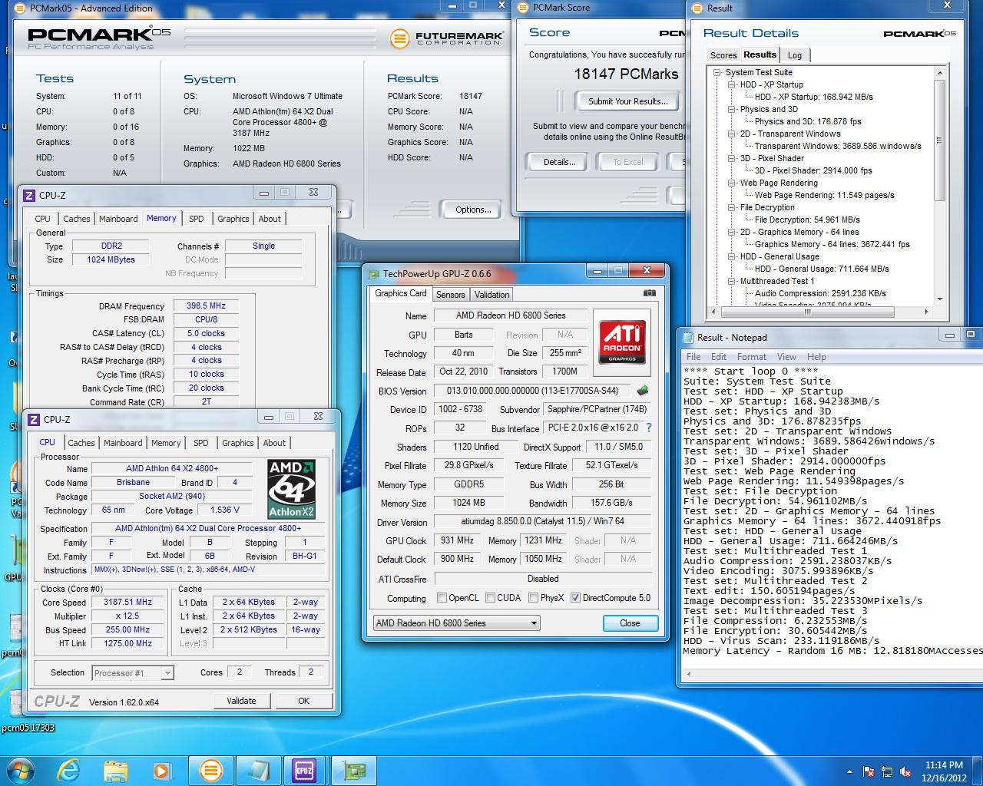Viewport: 983px width, 786px height.
Task: Click Result Details vertical scrollbar thumb
Action: tap(939, 140)
